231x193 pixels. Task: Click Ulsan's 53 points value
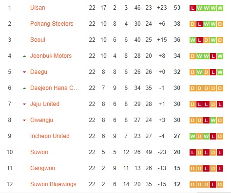[177, 8]
